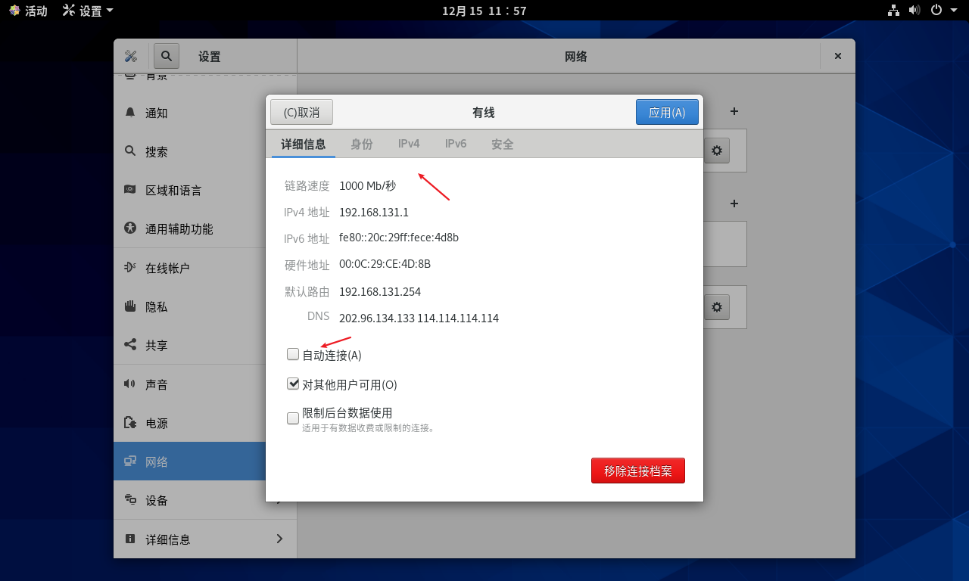Click the accessibility icon beside 通用辅助功能
The image size is (969, 581).
click(x=129, y=228)
